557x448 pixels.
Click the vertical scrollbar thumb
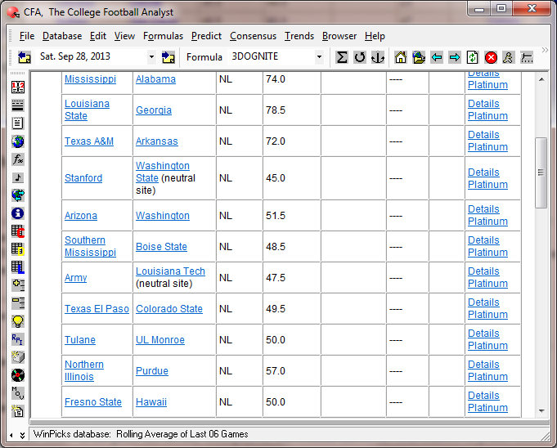pyautogui.click(x=541, y=172)
